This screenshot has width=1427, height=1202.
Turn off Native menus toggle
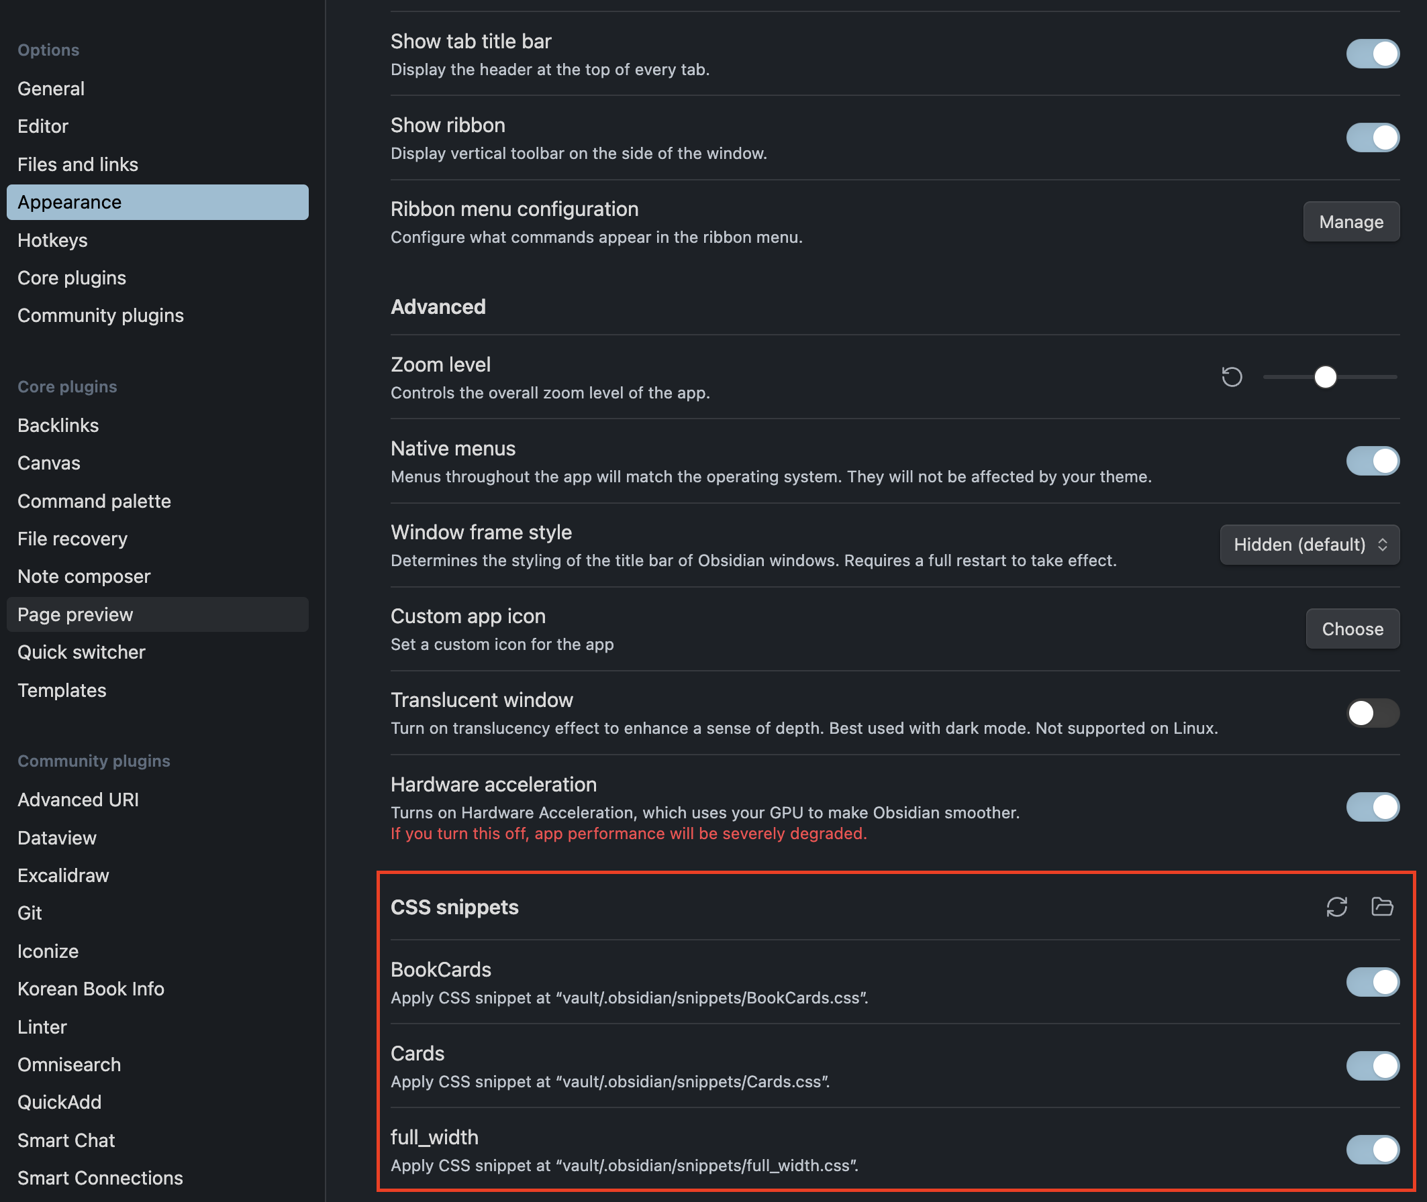[x=1372, y=461]
